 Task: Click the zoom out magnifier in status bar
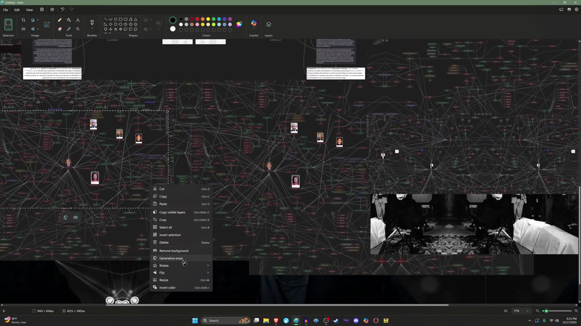pos(537,311)
